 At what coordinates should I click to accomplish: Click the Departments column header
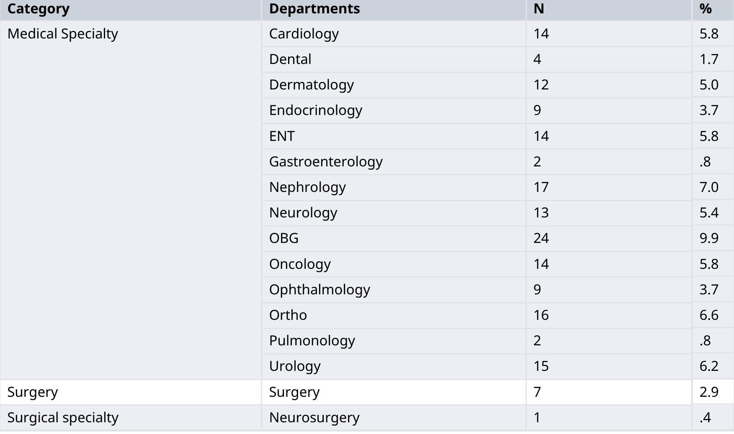pos(314,9)
